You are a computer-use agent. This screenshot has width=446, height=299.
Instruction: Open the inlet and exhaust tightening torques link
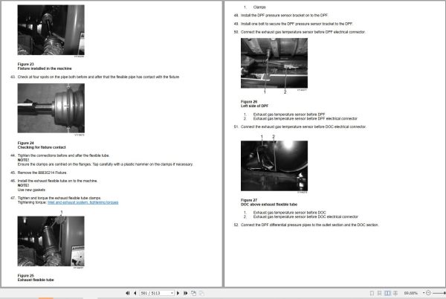click(83, 202)
